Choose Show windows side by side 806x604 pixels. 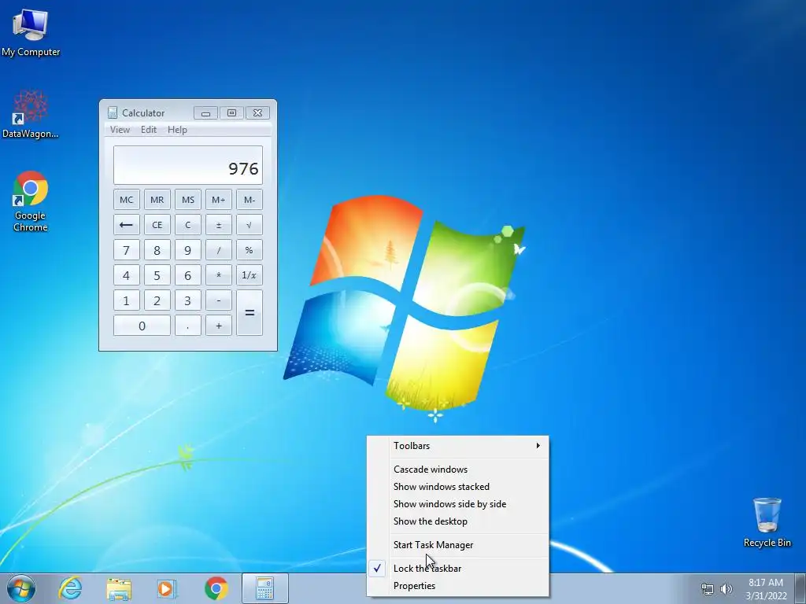coord(458,504)
